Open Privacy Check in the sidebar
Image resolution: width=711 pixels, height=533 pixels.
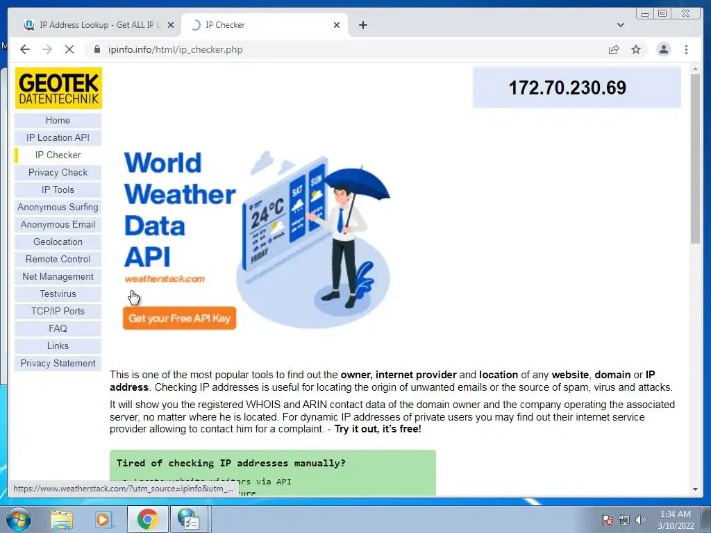point(58,173)
